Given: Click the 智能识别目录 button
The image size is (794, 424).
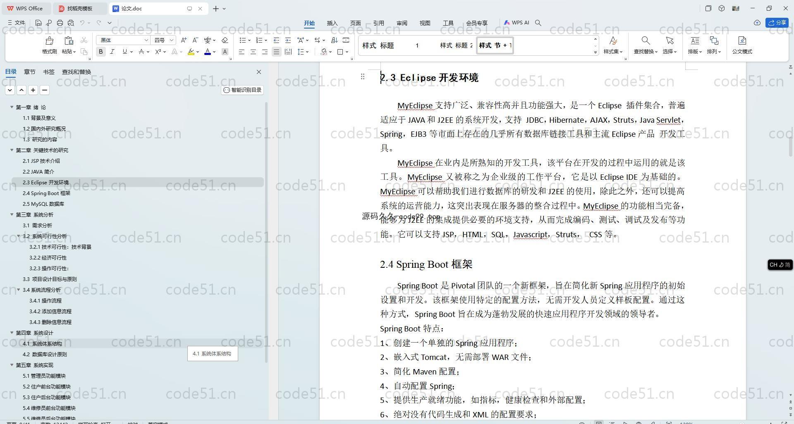Looking at the screenshot, I should (242, 90).
